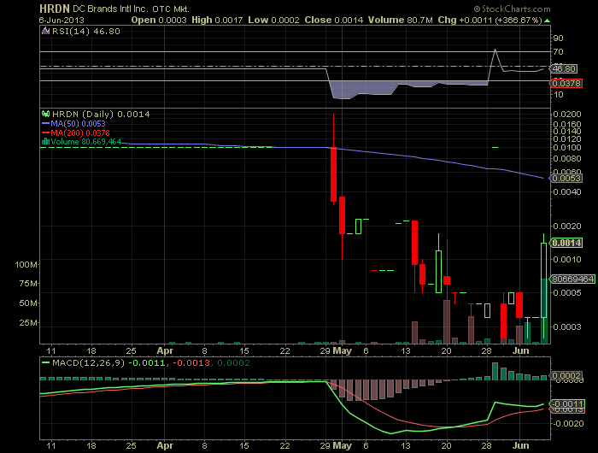Click the 80669464 volume tag
Viewport: 598px width, 453px height.
pos(572,279)
